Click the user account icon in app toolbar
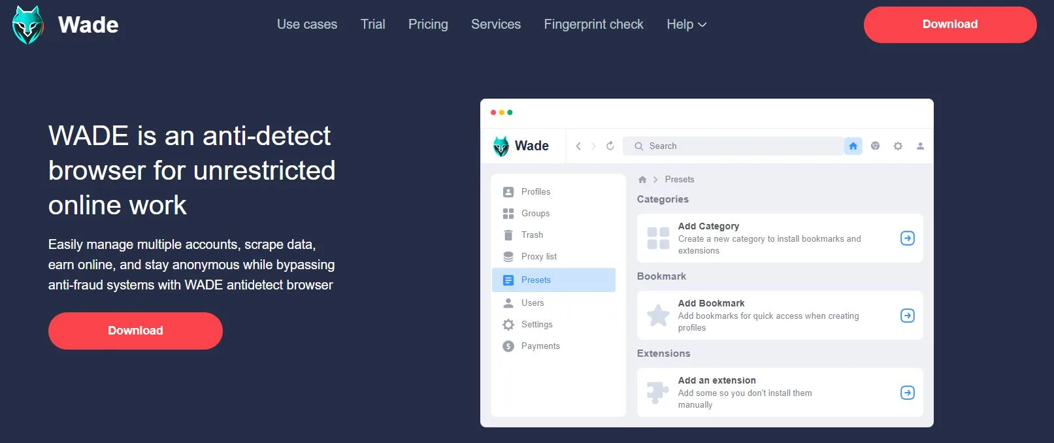1054x443 pixels. [920, 146]
